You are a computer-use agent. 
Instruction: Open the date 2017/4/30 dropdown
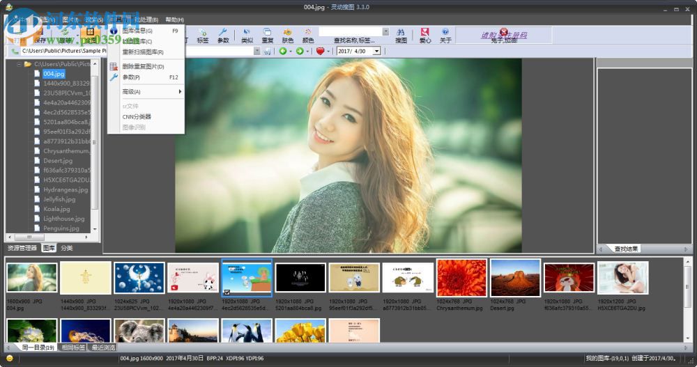tap(376, 52)
